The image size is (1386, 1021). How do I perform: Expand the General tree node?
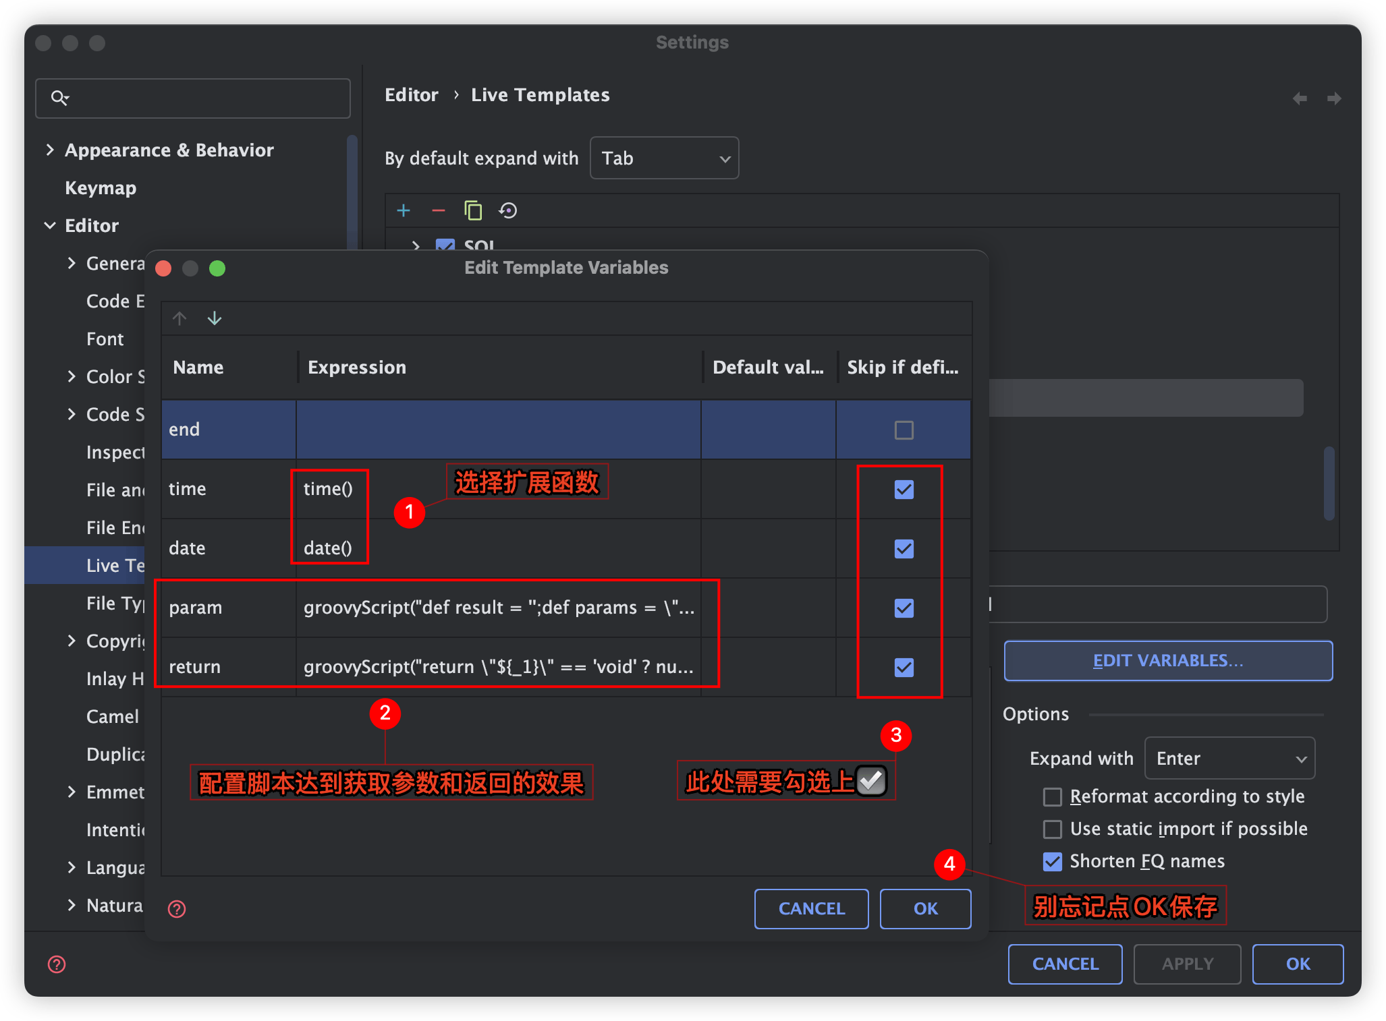(x=72, y=263)
